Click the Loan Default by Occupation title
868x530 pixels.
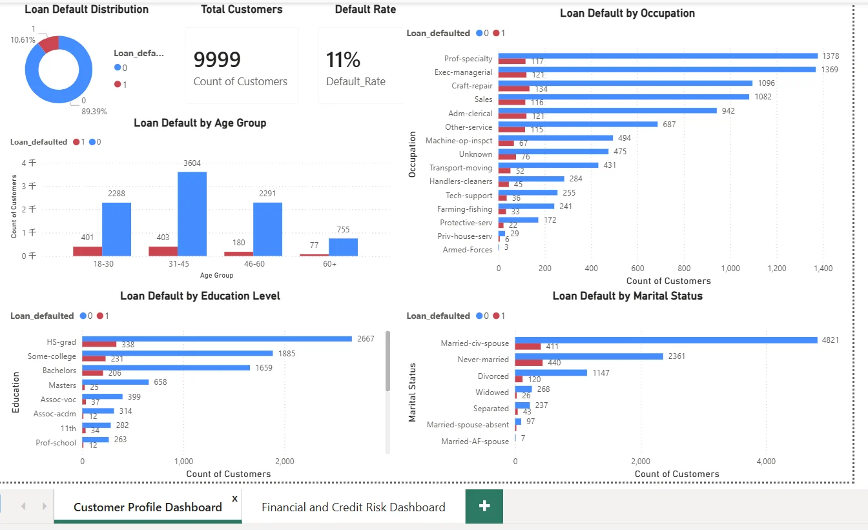click(x=627, y=13)
